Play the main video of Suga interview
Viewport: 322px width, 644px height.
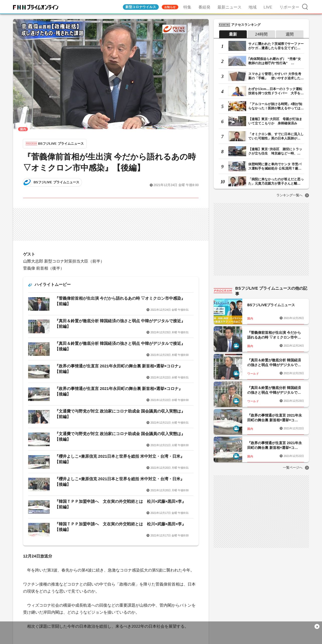coord(111,74)
